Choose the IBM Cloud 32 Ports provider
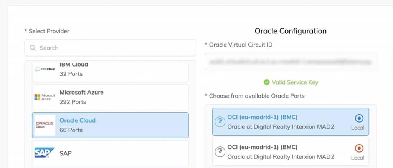This screenshot has height=168, width=393. tap(110, 70)
